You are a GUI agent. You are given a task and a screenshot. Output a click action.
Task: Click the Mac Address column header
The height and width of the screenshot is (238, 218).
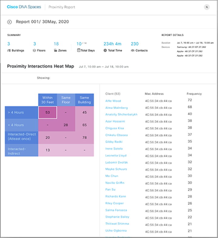[x=154, y=94]
